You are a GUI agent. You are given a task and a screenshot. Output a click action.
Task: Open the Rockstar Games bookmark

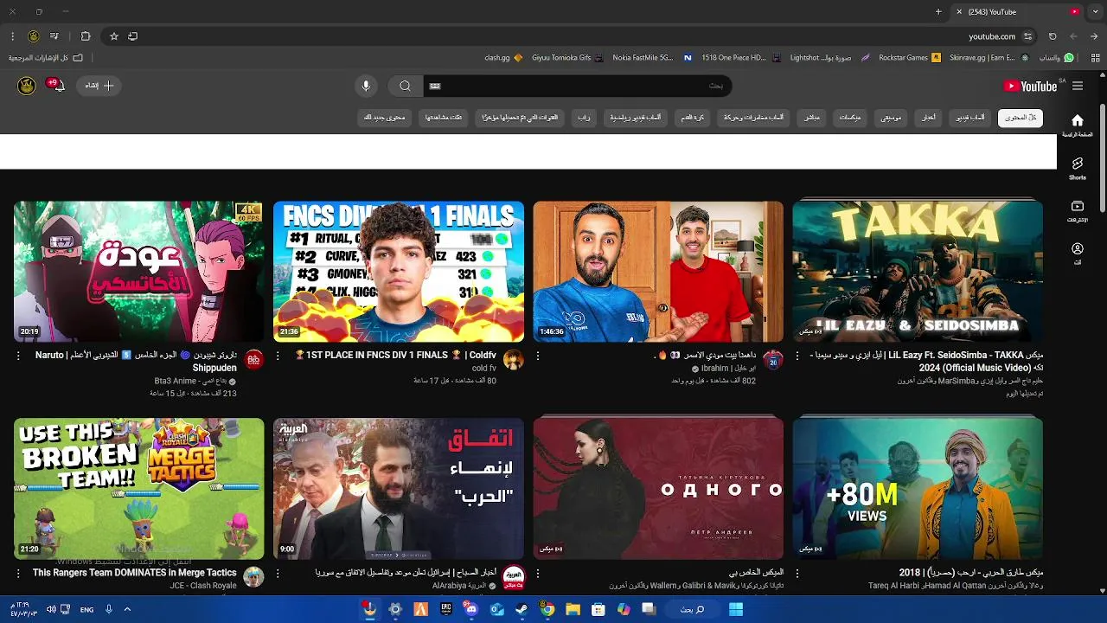coord(909,58)
